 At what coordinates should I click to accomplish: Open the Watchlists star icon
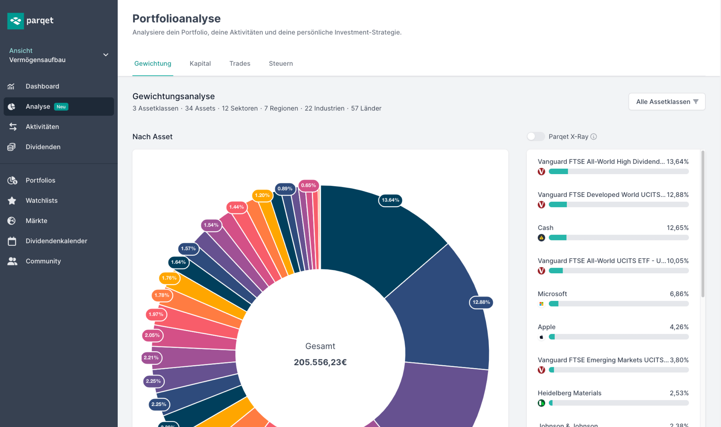(12, 200)
